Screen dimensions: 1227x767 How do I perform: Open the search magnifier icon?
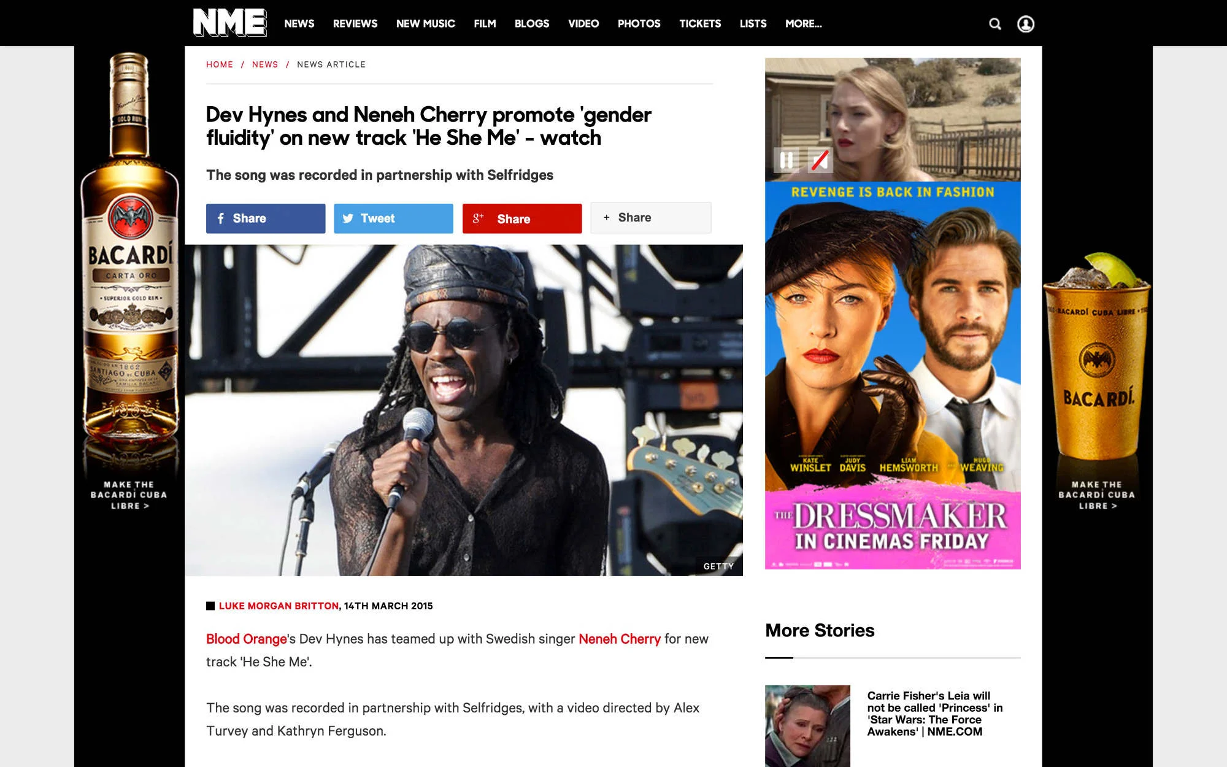tap(995, 24)
